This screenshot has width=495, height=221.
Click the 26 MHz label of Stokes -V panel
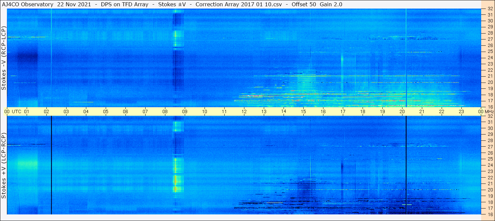pyautogui.click(x=490, y=45)
